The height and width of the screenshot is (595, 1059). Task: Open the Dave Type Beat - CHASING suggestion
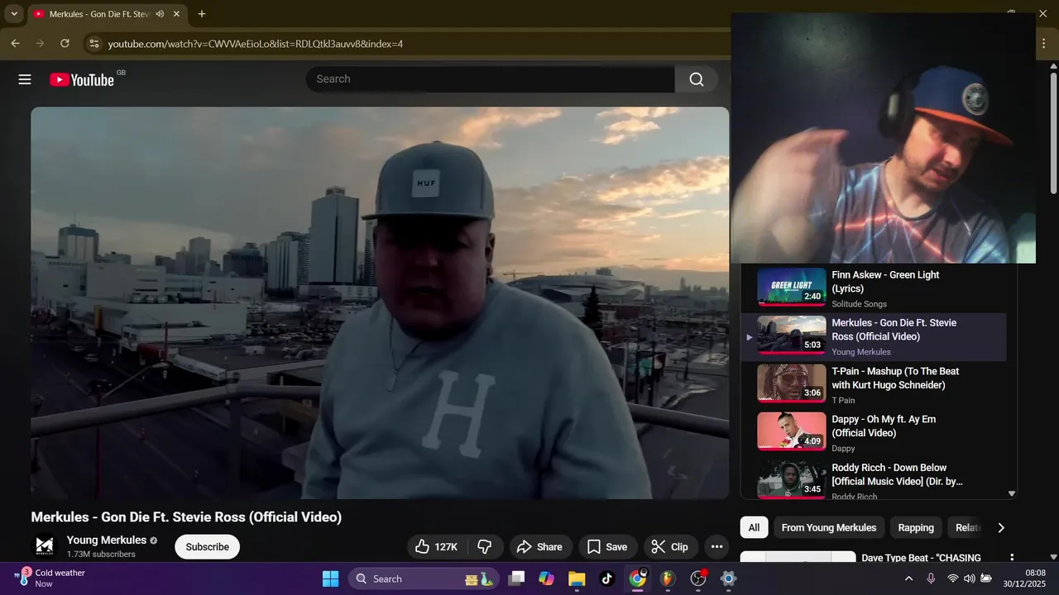coord(921,558)
